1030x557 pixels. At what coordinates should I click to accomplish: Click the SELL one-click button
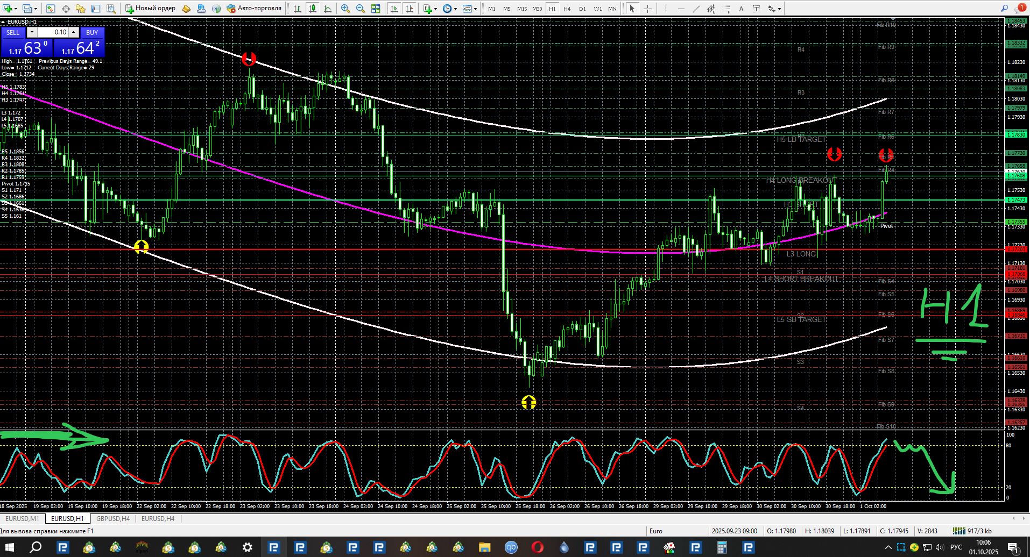pos(13,32)
